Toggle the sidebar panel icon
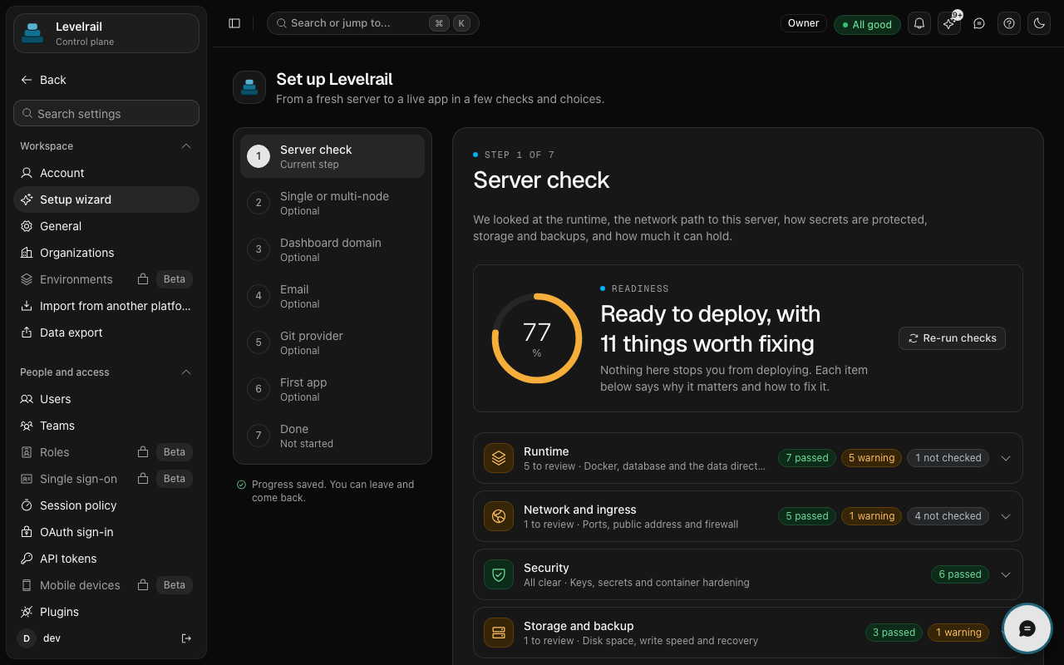 (x=234, y=23)
